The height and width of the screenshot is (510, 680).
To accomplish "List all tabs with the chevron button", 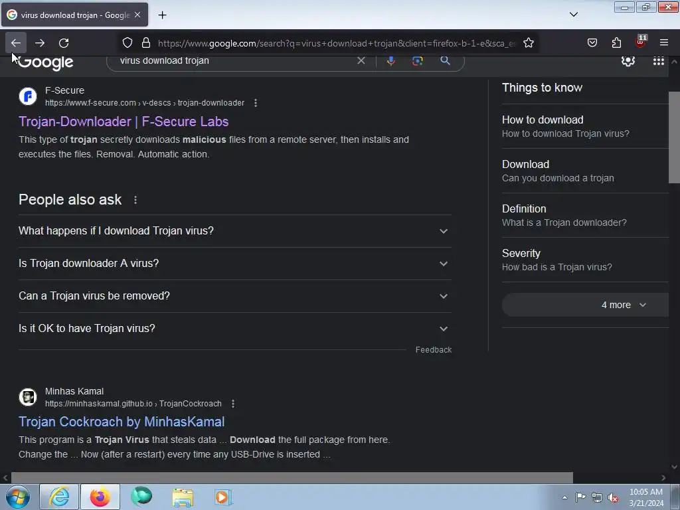I will click(x=573, y=15).
